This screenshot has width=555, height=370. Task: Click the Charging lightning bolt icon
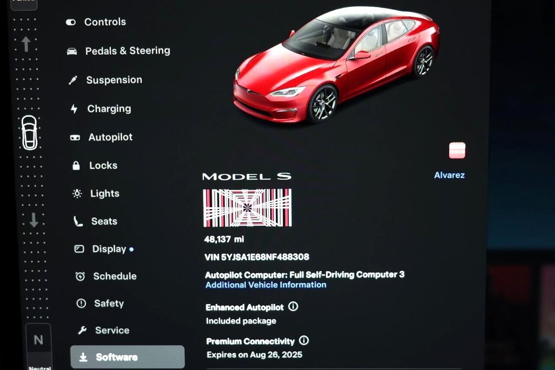click(74, 109)
